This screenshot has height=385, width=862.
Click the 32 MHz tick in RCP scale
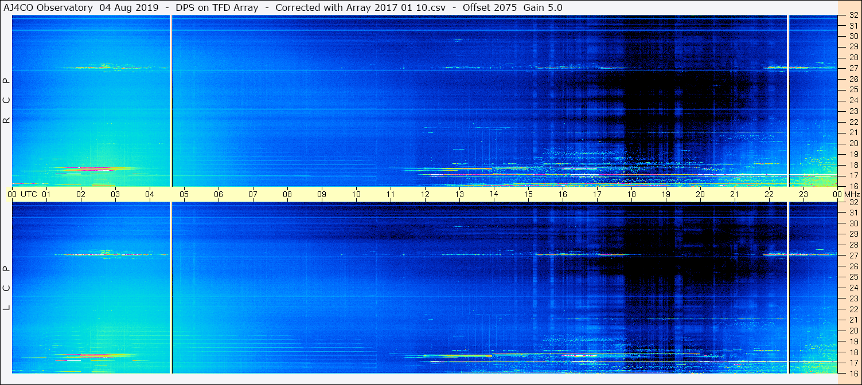(853, 15)
